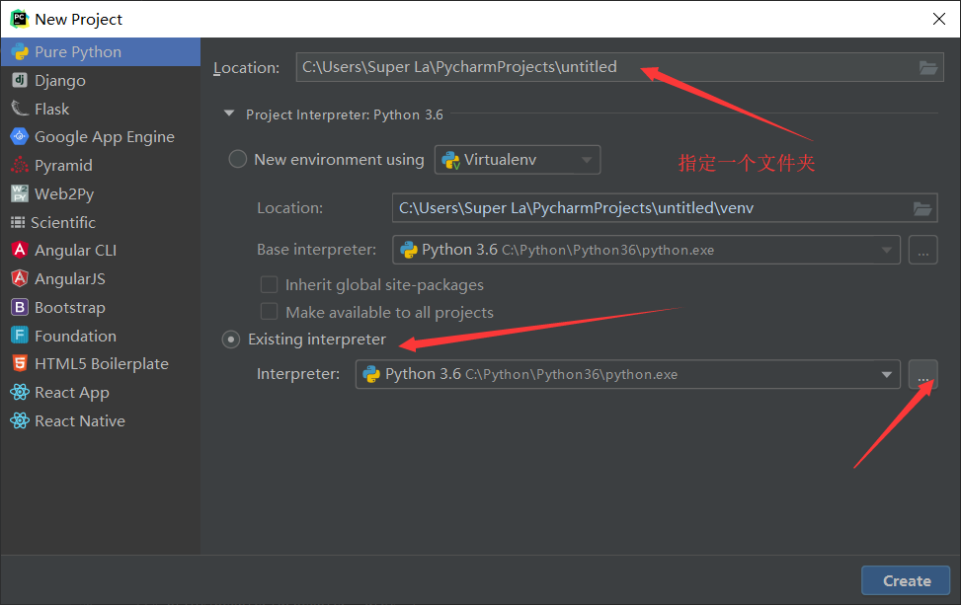Viewport: 961px width, 605px height.
Task: Click the Angular CLI icon
Action: tap(20, 250)
